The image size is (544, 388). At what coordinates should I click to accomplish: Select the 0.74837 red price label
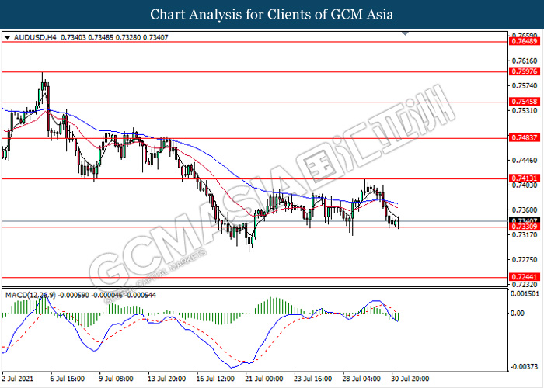click(x=525, y=138)
